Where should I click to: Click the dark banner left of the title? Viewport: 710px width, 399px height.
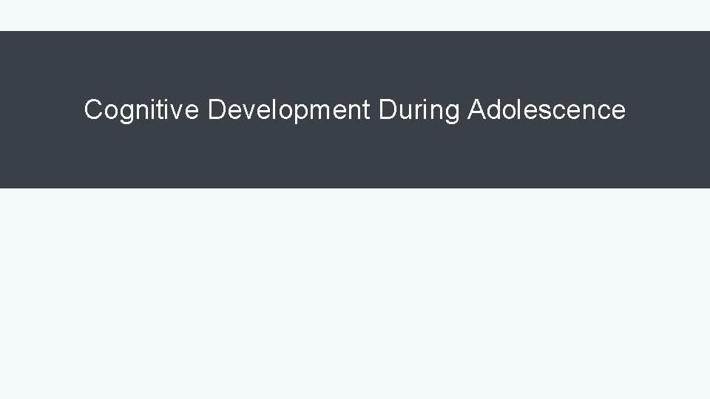(41, 110)
